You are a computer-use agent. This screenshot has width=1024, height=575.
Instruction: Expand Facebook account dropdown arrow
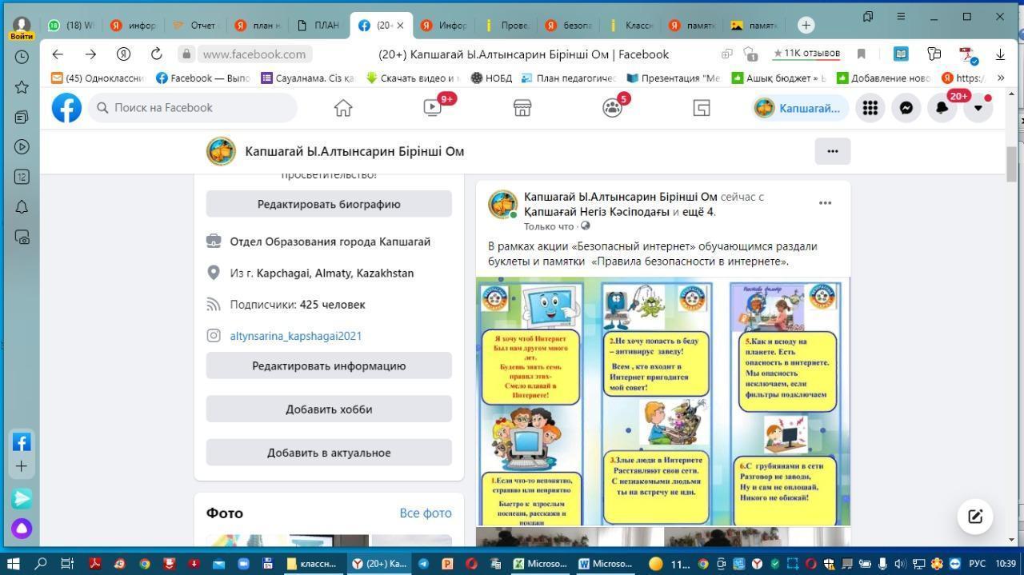[978, 108]
